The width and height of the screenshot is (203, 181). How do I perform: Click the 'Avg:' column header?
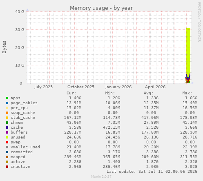click(x=149, y=93)
